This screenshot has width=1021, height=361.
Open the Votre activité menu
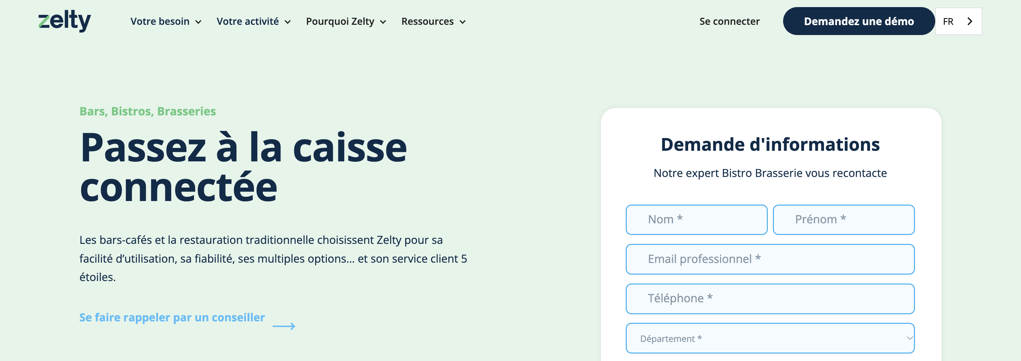click(254, 21)
